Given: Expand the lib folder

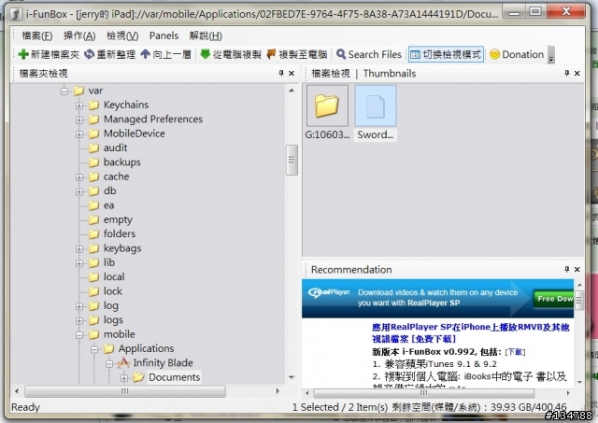Looking at the screenshot, I should coord(78,263).
